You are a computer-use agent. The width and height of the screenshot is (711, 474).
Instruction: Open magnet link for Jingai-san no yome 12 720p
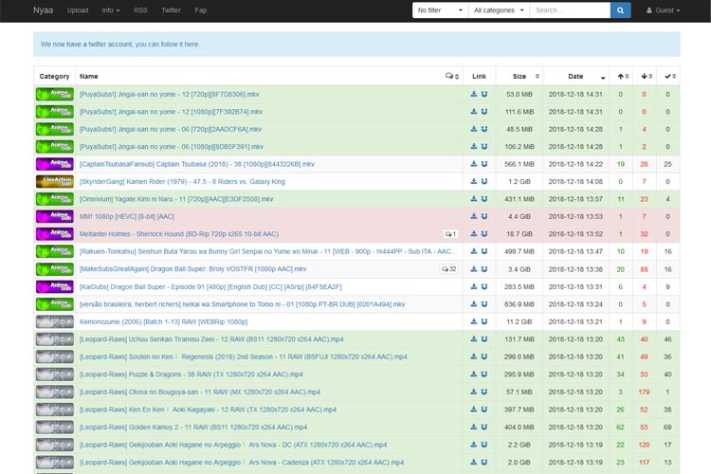click(x=484, y=94)
